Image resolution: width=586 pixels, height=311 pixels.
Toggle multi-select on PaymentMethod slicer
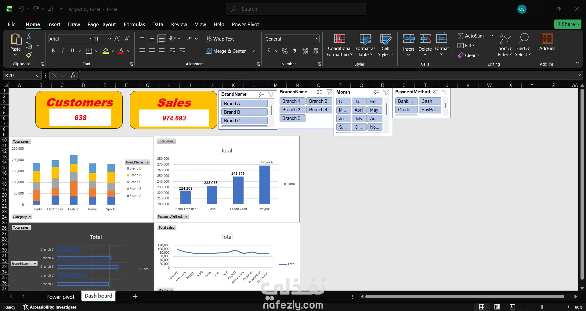435,92
